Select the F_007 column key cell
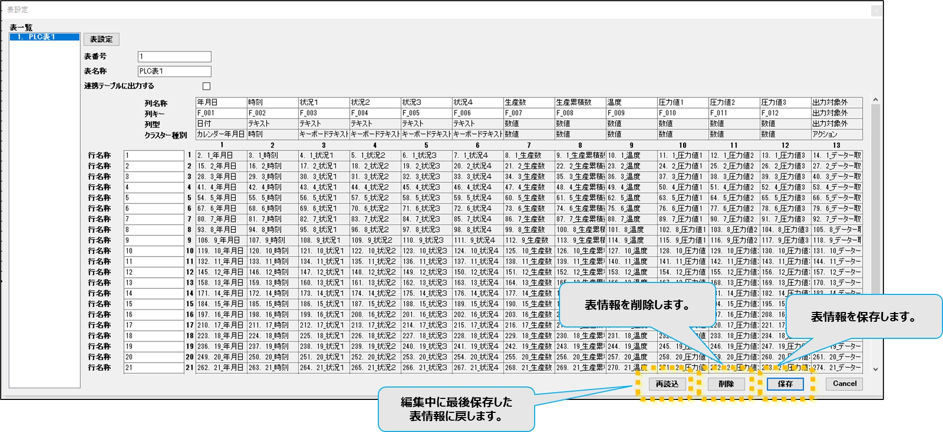 pyautogui.click(x=528, y=113)
